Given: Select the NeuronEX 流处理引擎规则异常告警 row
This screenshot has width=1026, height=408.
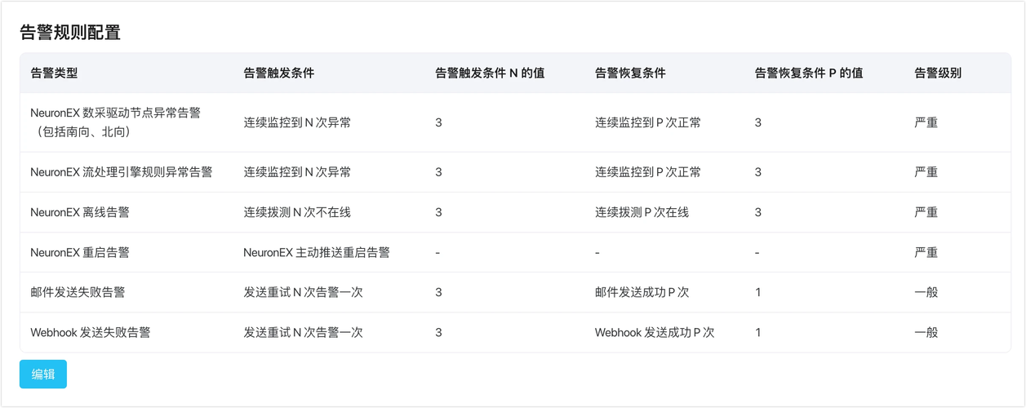Looking at the screenshot, I should click(515, 172).
